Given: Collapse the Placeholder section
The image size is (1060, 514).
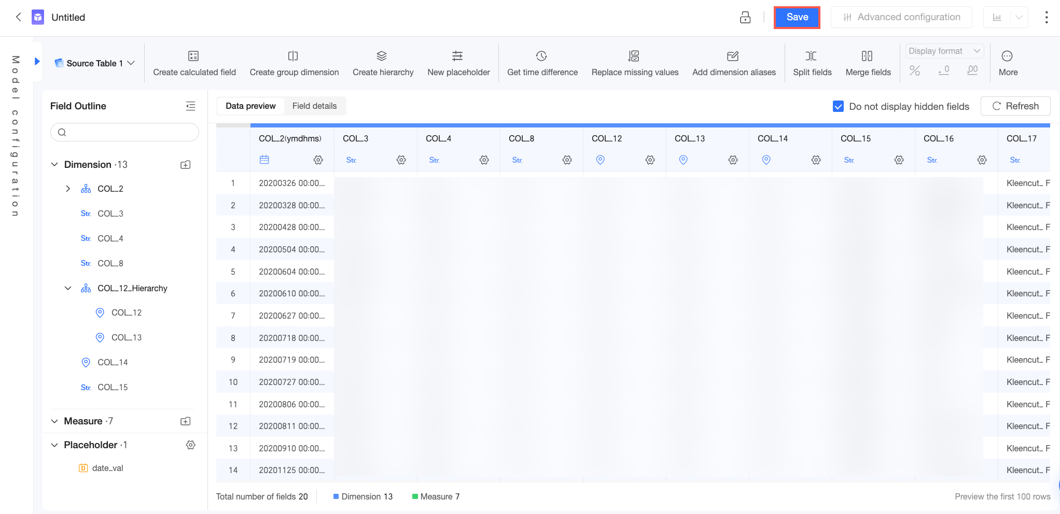Looking at the screenshot, I should click(x=54, y=445).
